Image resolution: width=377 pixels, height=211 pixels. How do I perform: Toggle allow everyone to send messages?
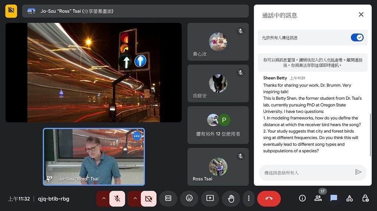357,38
